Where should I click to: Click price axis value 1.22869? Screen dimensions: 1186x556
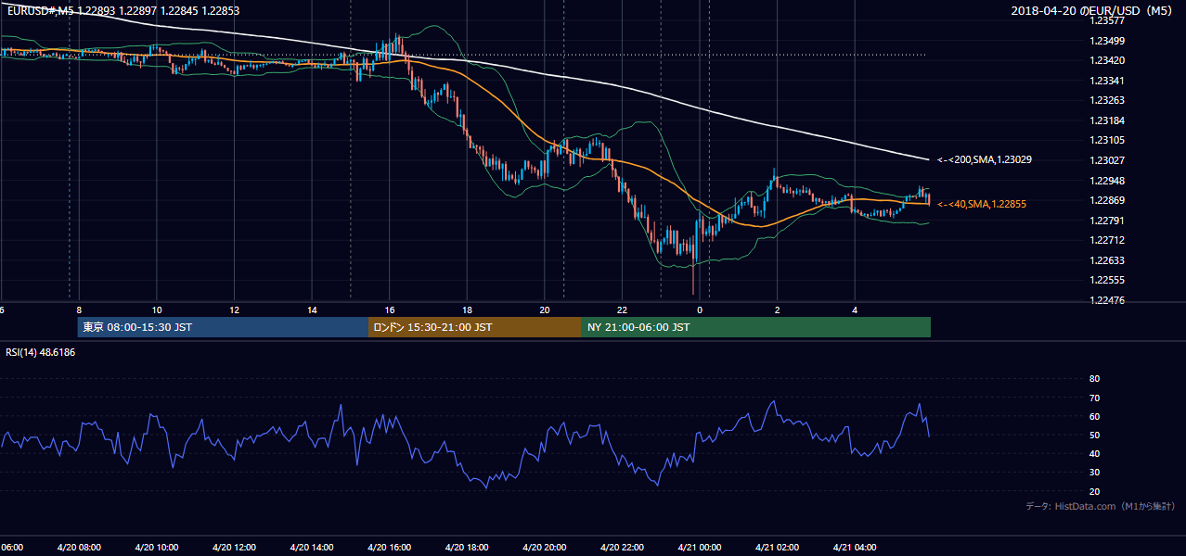1108,201
